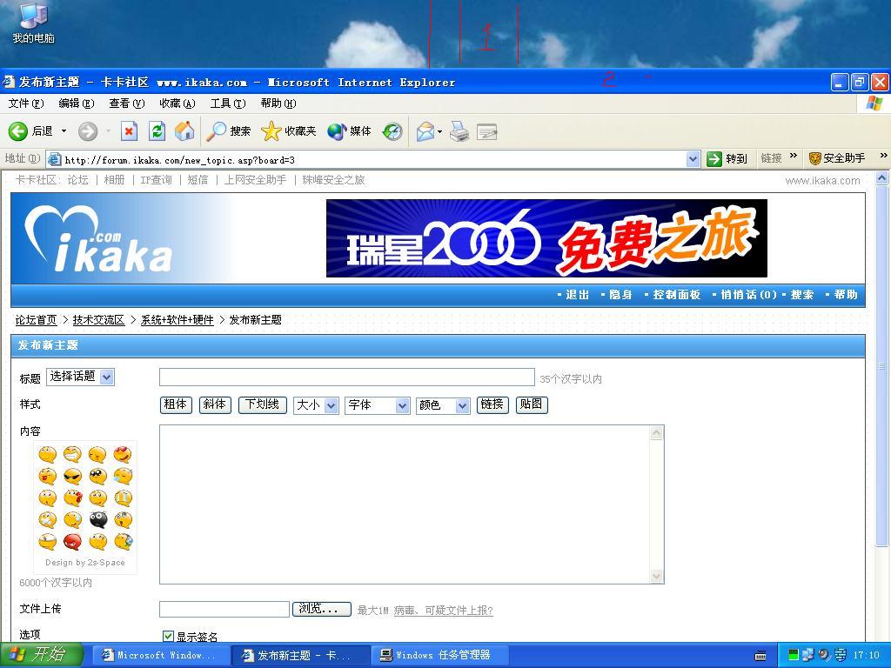Click the 转到 Go button
Viewport: 891px width, 668px height.
[727, 159]
